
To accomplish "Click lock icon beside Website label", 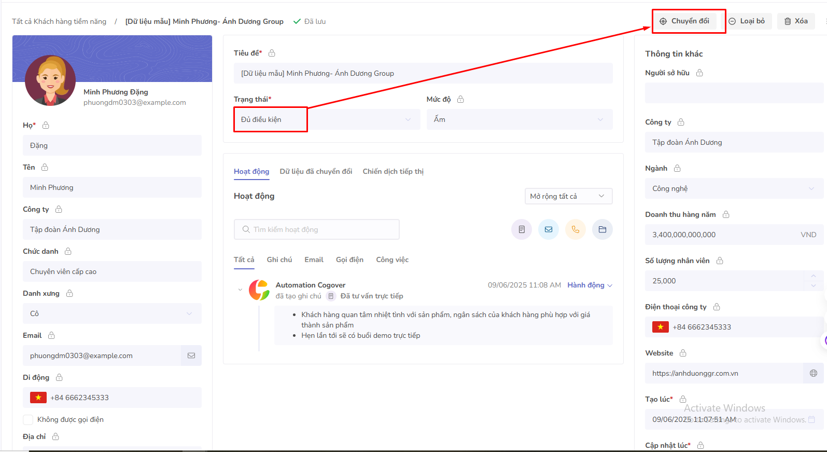I will pos(683,353).
